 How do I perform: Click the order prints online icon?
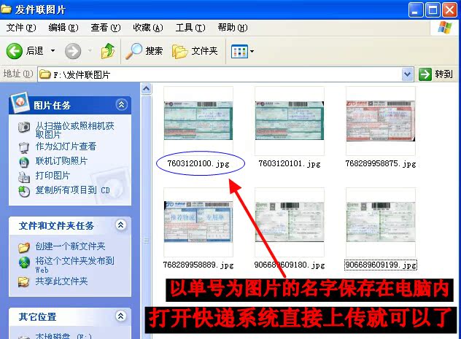pyautogui.click(x=24, y=162)
